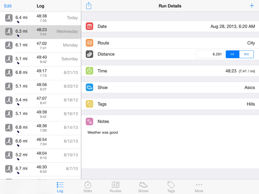Open the More tab

coord(199,188)
